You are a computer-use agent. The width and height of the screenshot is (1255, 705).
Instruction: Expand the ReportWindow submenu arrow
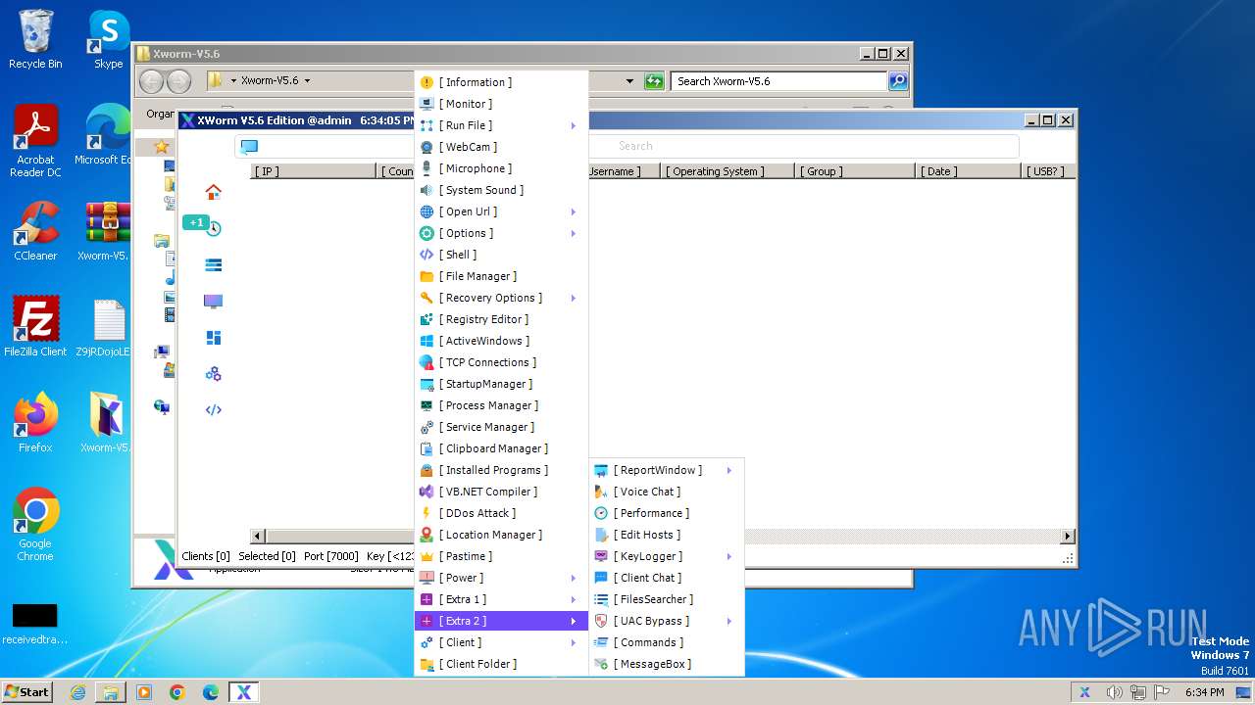729,470
